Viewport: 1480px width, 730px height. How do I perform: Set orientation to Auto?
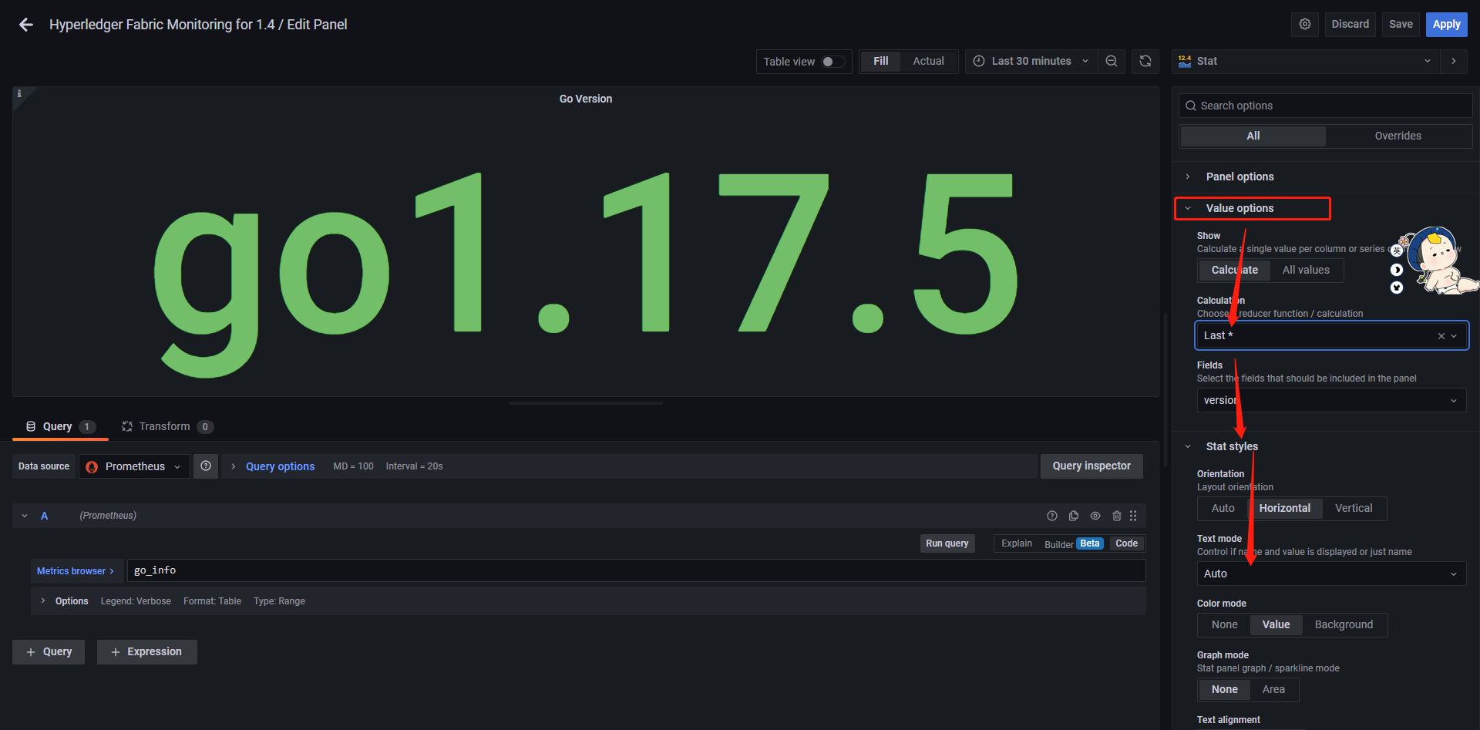pos(1223,509)
